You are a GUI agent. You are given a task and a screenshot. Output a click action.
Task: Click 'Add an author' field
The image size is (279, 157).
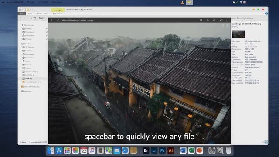251,57
